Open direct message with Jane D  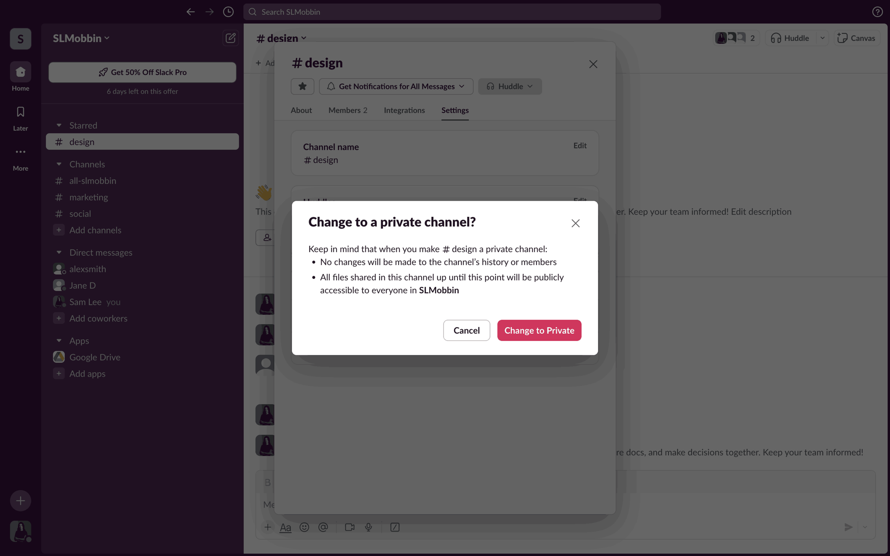pyautogui.click(x=142, y=285)
